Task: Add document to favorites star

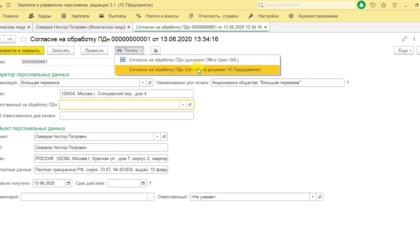Action: (23, 39)
